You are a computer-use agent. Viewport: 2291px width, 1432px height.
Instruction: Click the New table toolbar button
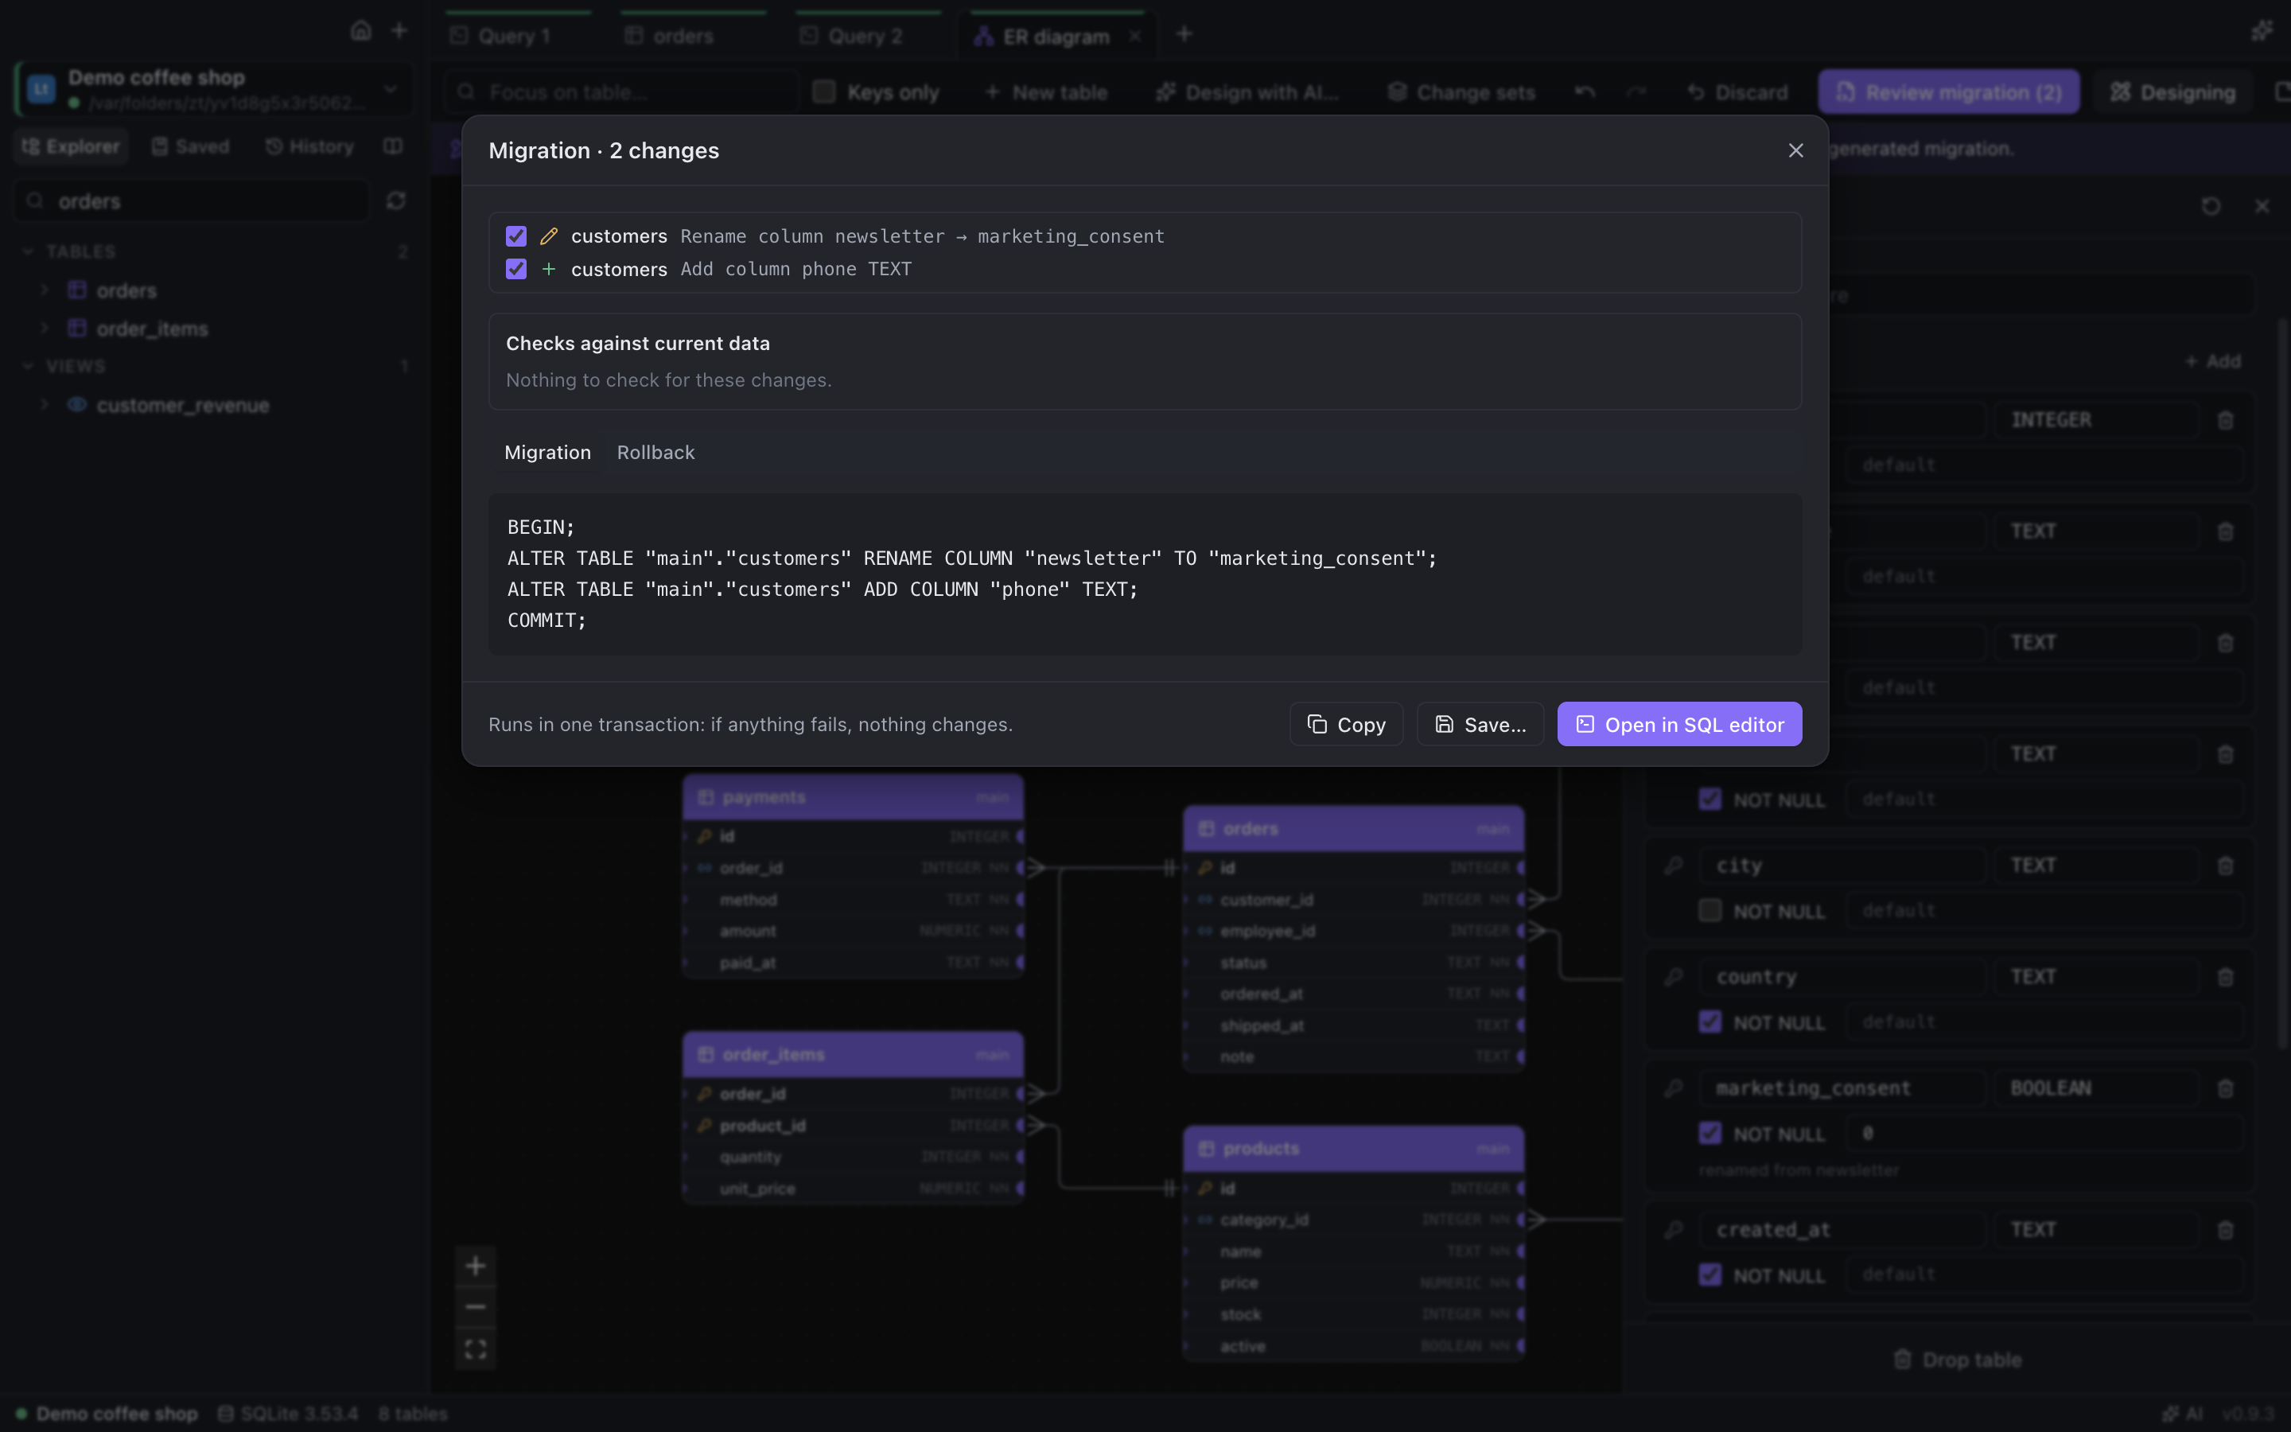click(1046, 91)
